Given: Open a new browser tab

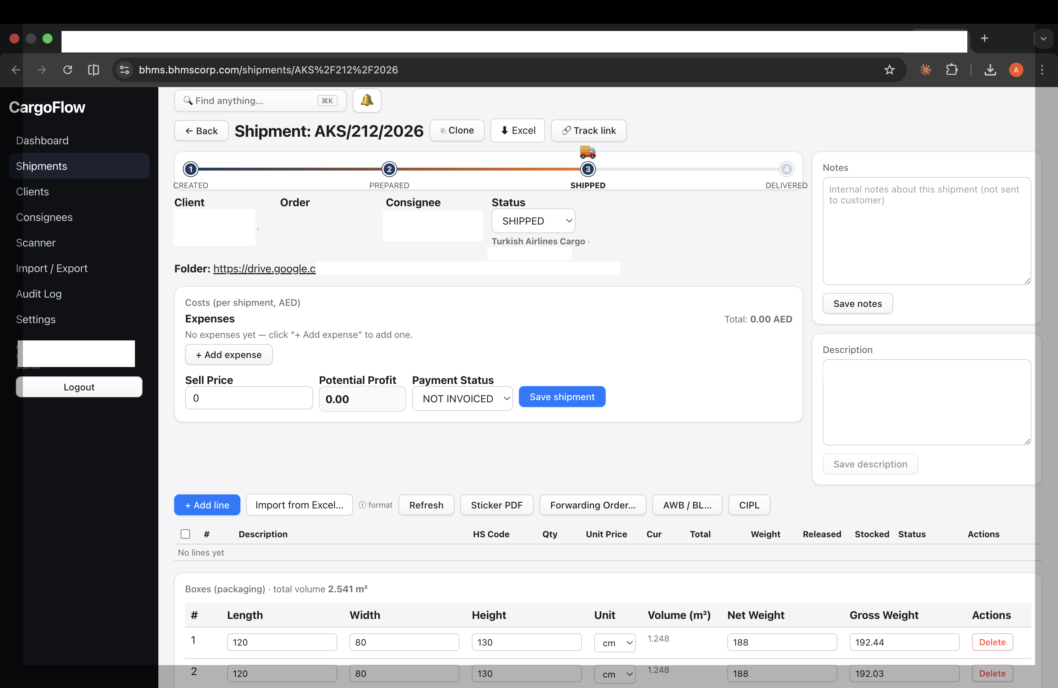Looking at the screenshot, I should tap(984, 38).
